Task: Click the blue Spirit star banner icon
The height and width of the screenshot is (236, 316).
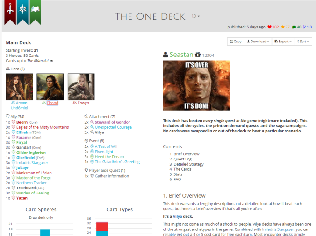Action: (x=22, y=12)
